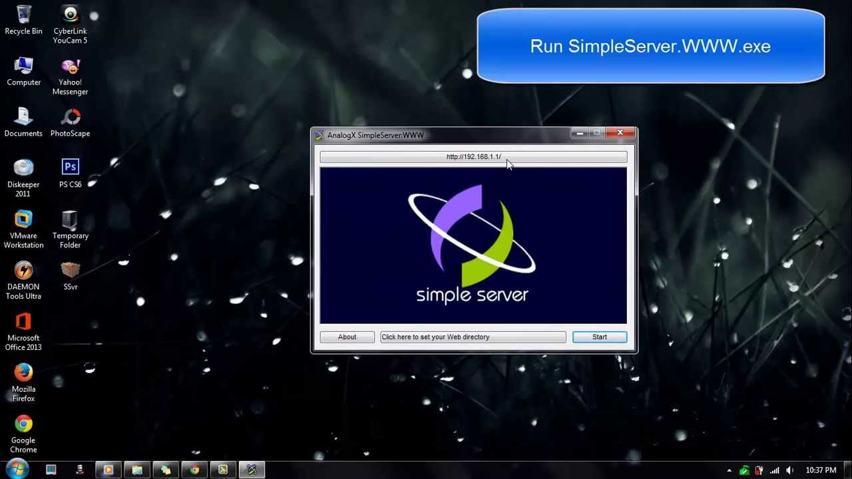Click the network computers quick launch icon
The height and width of the screenshot is (479, 852).
[x=79, y=470]
